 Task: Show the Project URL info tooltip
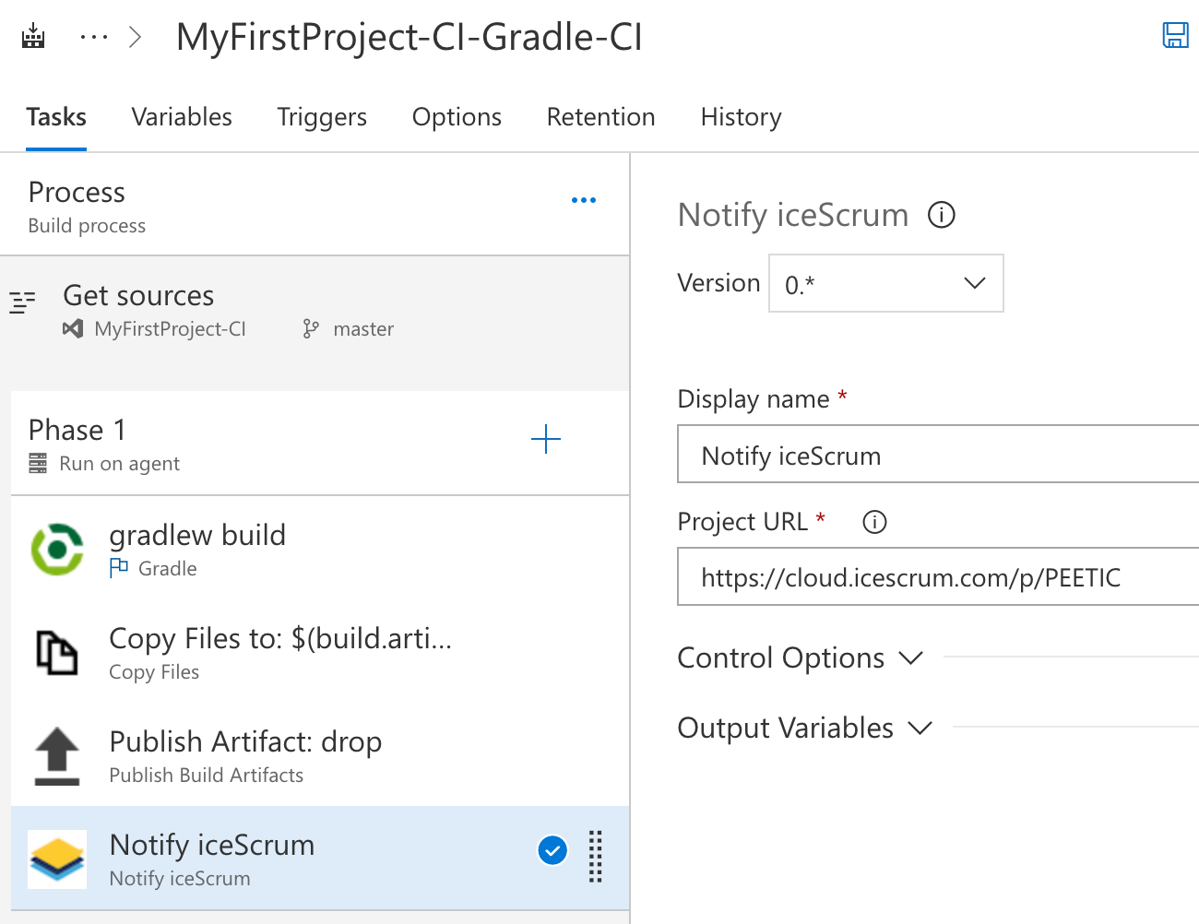[874, 522]
